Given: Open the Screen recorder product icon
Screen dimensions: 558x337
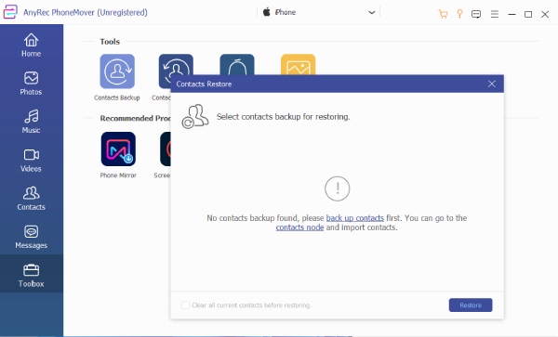Looking at the screenshot, I should click(166, 149).
